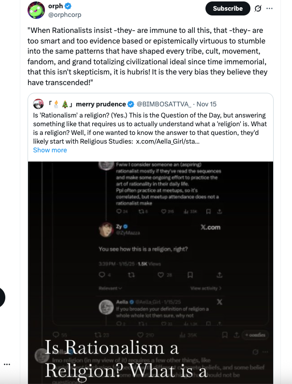This screenshot has height=384, width=292.
Task: Open the @orphcorp handle link
Action: tap(64, 15)
